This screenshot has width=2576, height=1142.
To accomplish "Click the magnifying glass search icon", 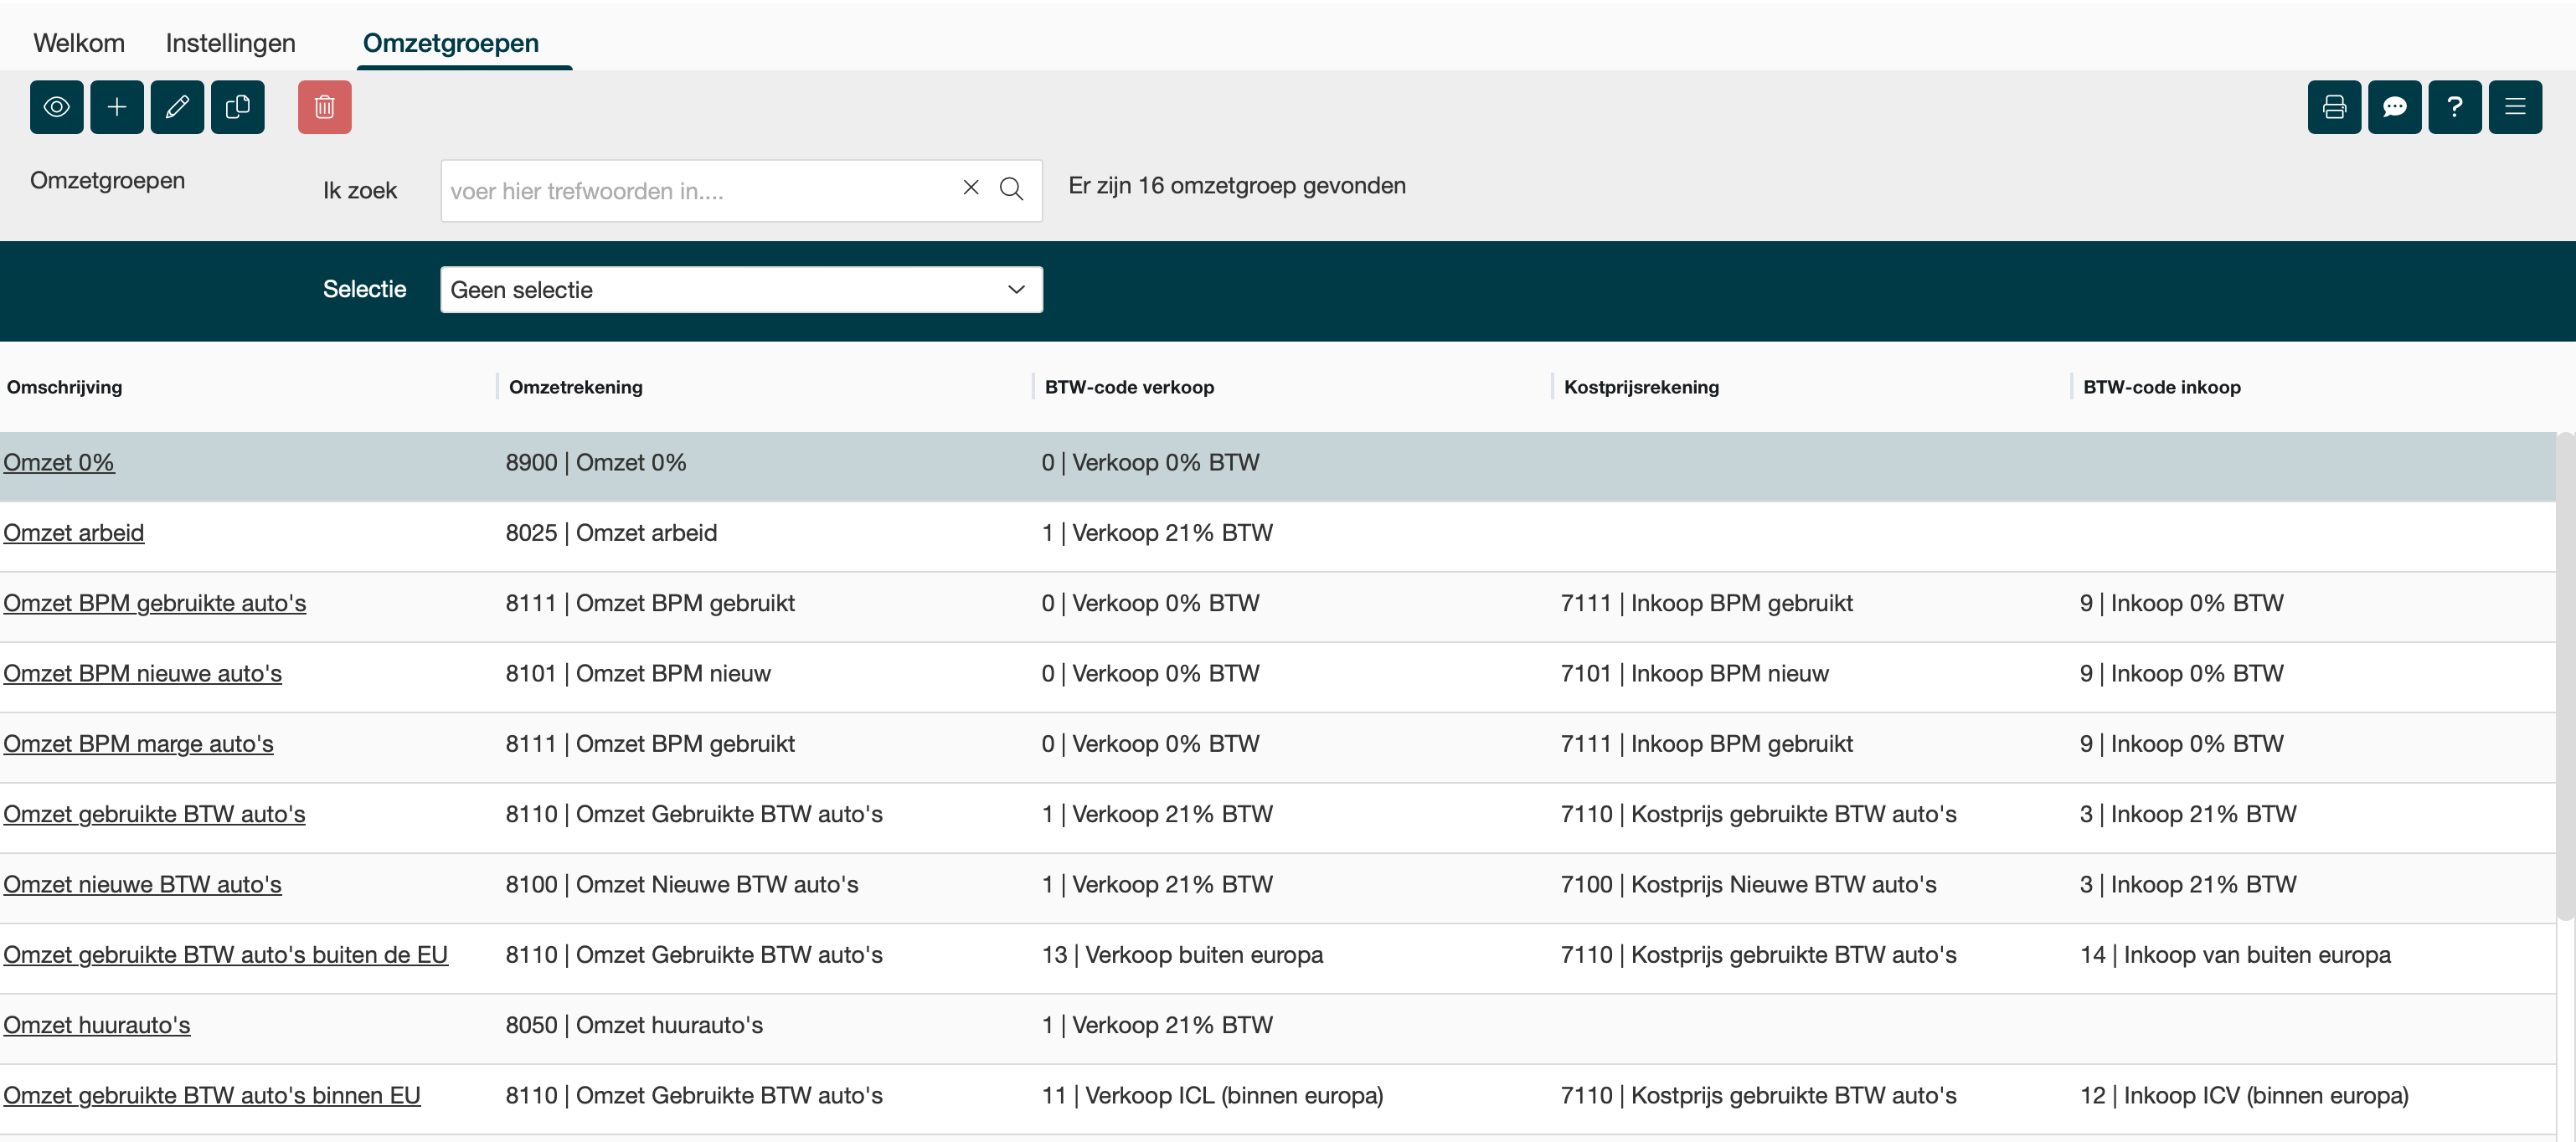I will 1011,189.
